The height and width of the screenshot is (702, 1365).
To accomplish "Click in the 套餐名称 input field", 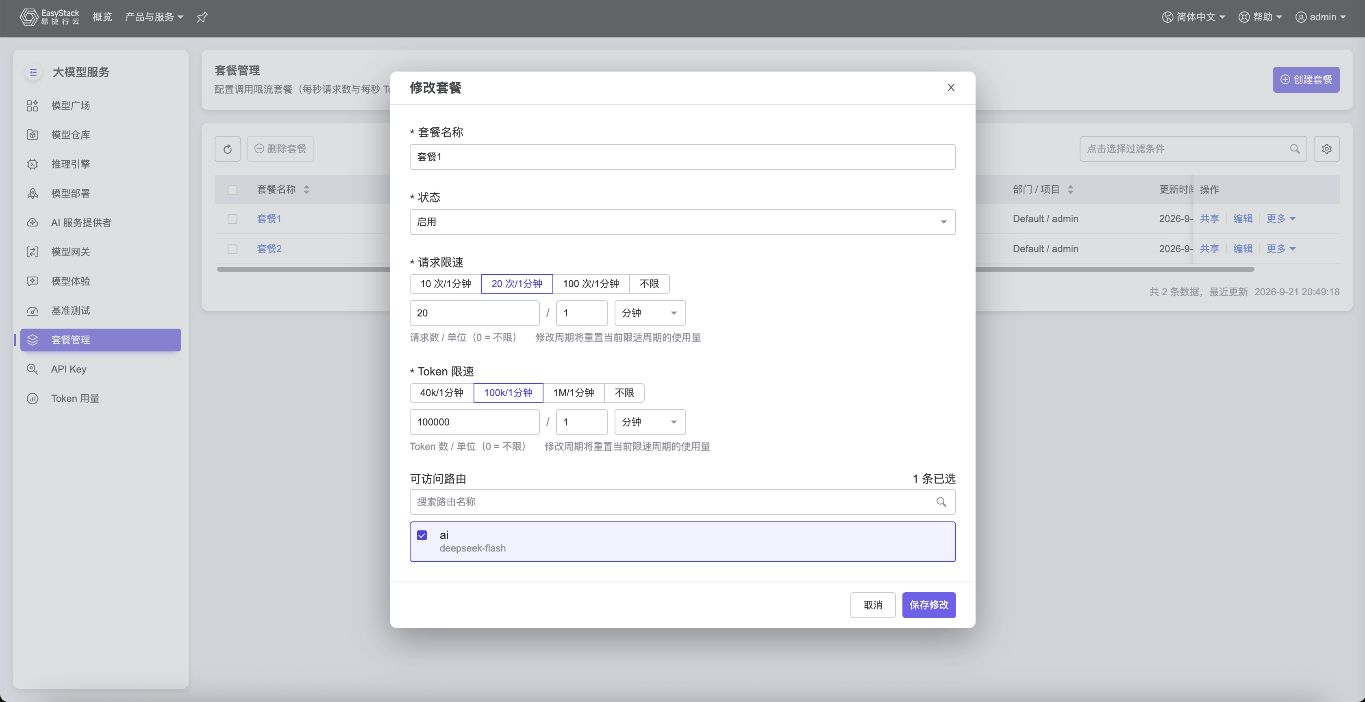I will [x=682, y=157].
